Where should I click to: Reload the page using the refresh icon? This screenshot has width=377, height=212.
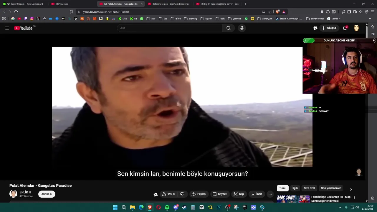(x=16, y=12)
